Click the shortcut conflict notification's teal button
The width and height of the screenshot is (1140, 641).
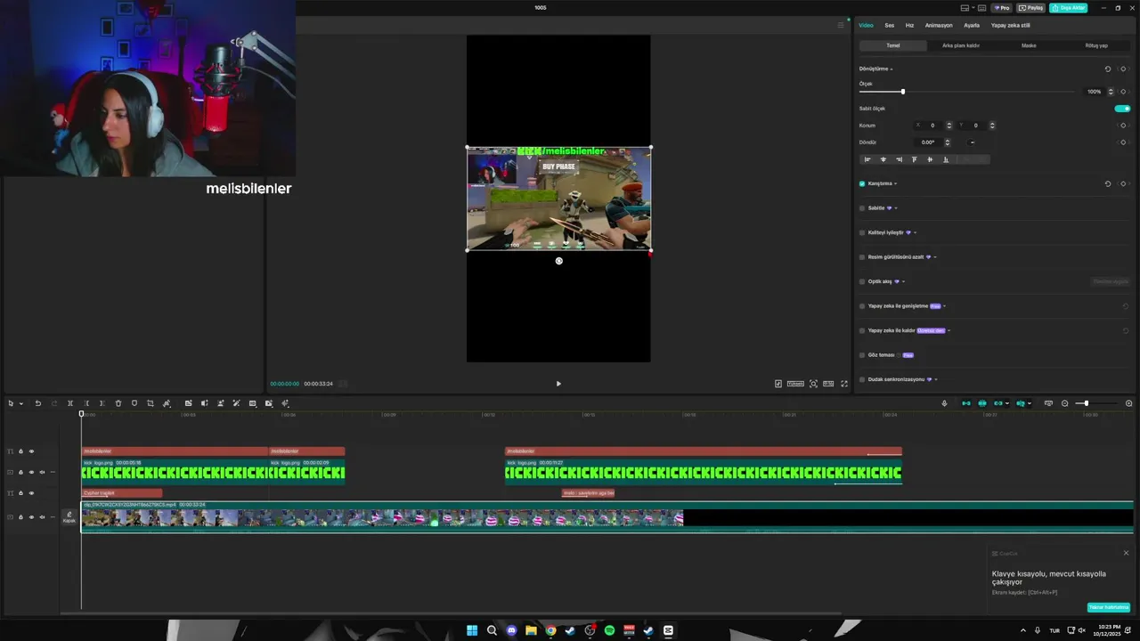coord(1109,607)
